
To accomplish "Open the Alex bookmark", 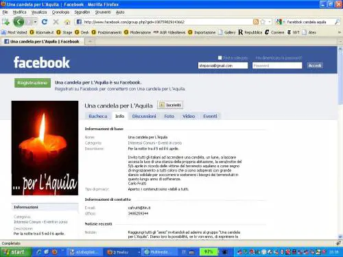I will pos(309,32).
